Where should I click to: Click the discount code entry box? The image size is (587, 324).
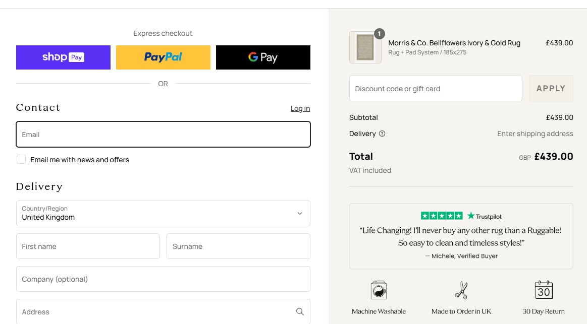[x=435, y=88]
